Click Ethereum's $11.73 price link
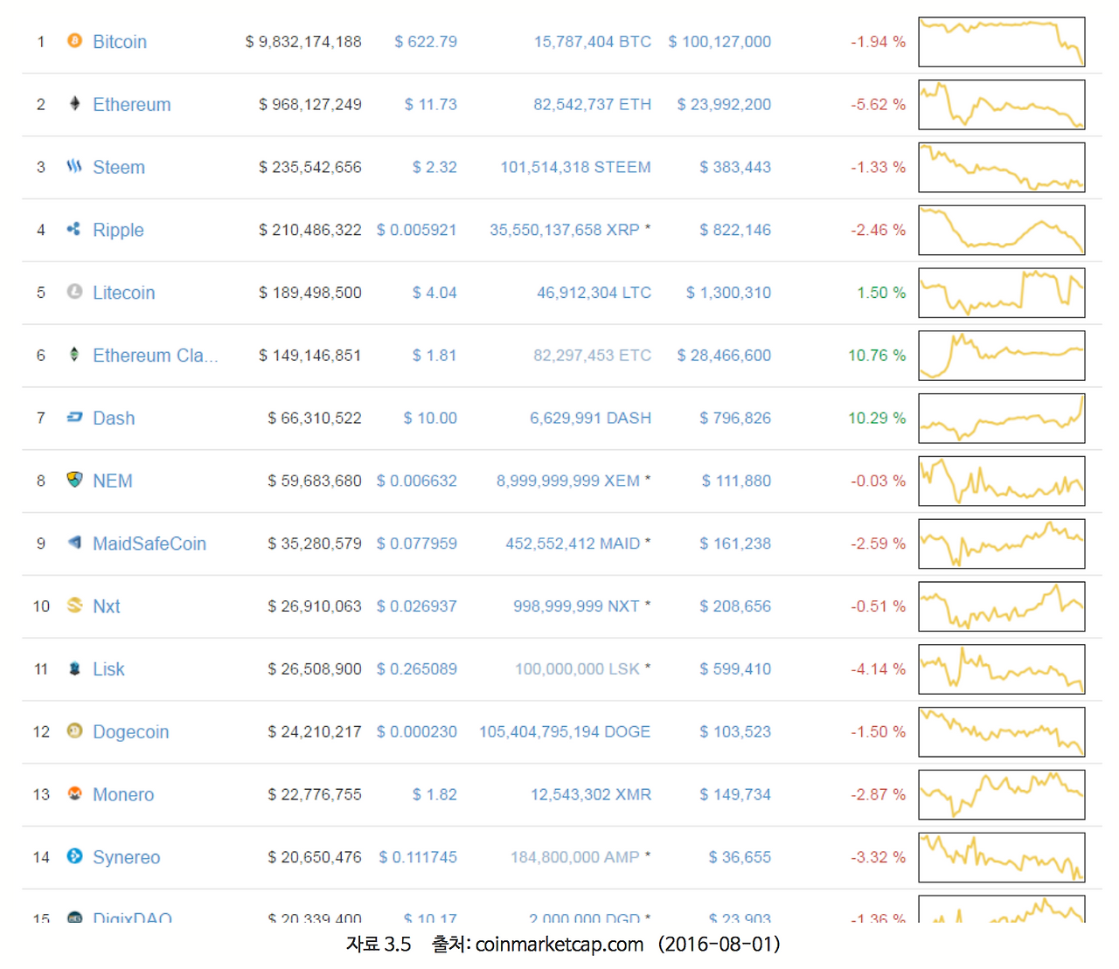Image resolution: width=1119 pixels, height=969 pixels. coord(430,104)
